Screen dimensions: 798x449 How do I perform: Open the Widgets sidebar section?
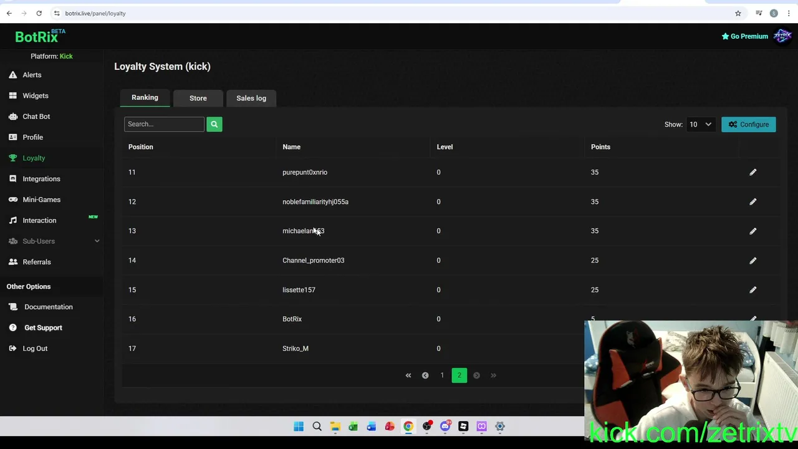tap(35, 95)
